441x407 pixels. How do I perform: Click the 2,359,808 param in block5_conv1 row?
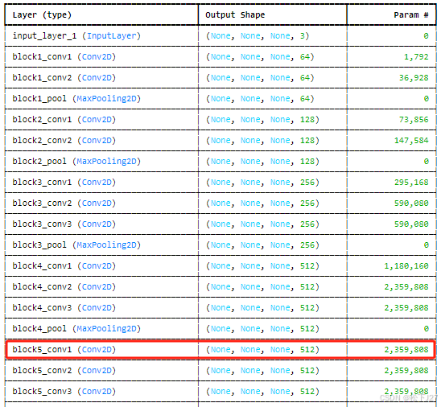click(406, 350)
